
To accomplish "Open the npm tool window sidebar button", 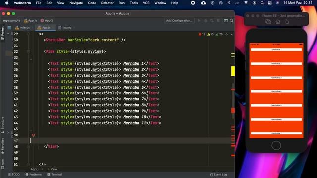I will [x=3, y=164].
